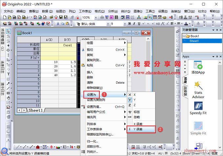Select the Pointer tool
Image resolution: width=223 pixels, height=156 pixels.
coord(9,31)
